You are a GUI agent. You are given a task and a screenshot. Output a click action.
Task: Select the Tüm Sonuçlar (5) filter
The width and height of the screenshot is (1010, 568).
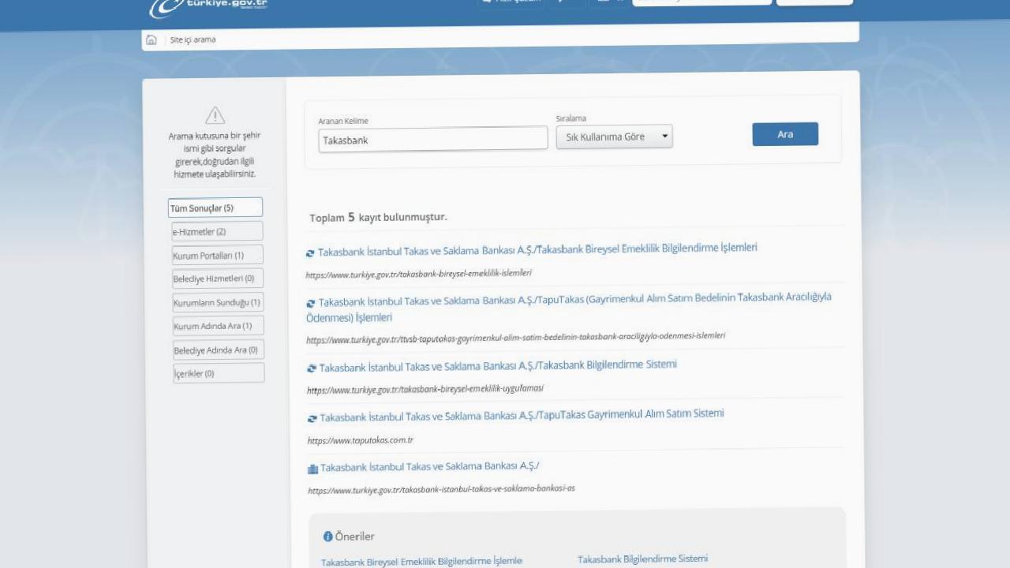(x=215, y=208)
